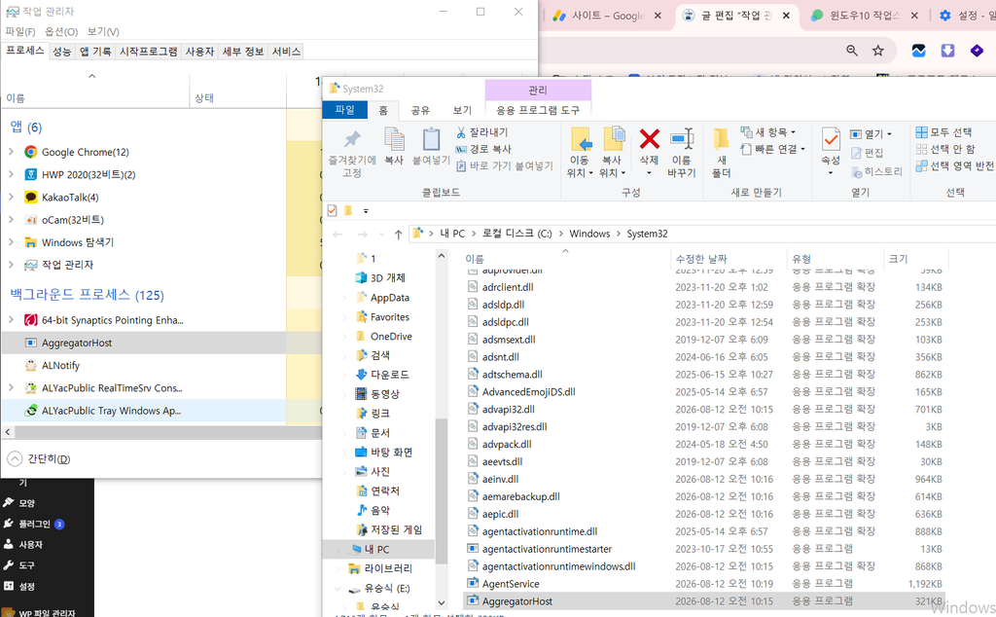Click the Cut scissors option
This screenshot has height=617, width=996.
tap(482, 132)
